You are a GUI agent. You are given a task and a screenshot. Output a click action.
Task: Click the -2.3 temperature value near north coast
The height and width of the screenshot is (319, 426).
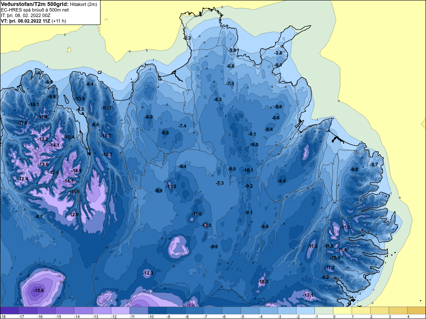click(187, 38)
